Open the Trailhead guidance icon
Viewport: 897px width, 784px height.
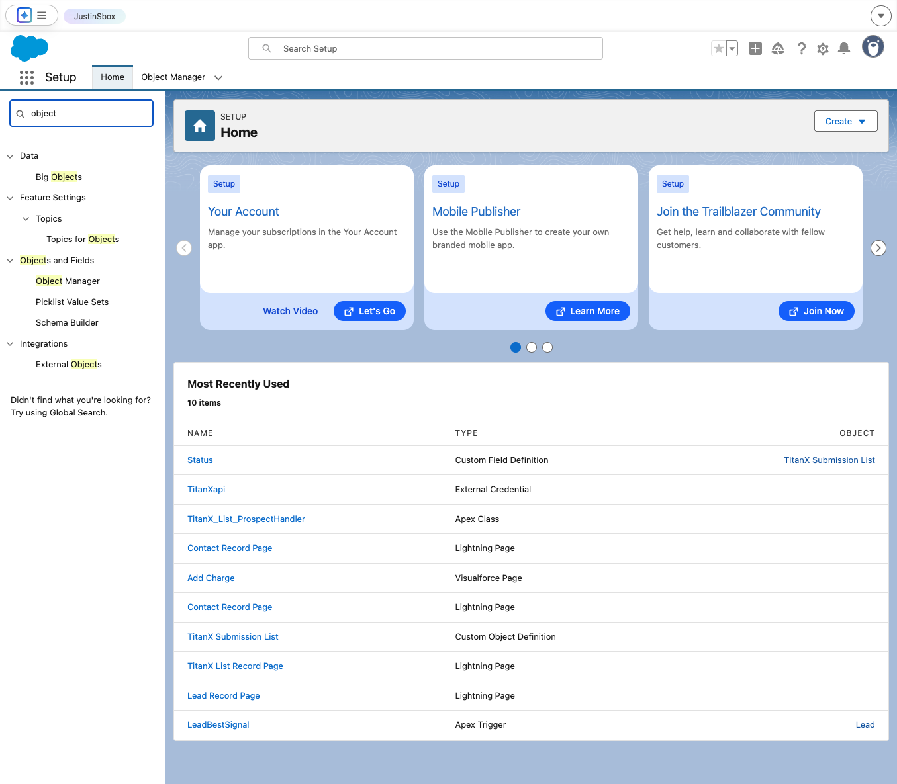[778, 48]
